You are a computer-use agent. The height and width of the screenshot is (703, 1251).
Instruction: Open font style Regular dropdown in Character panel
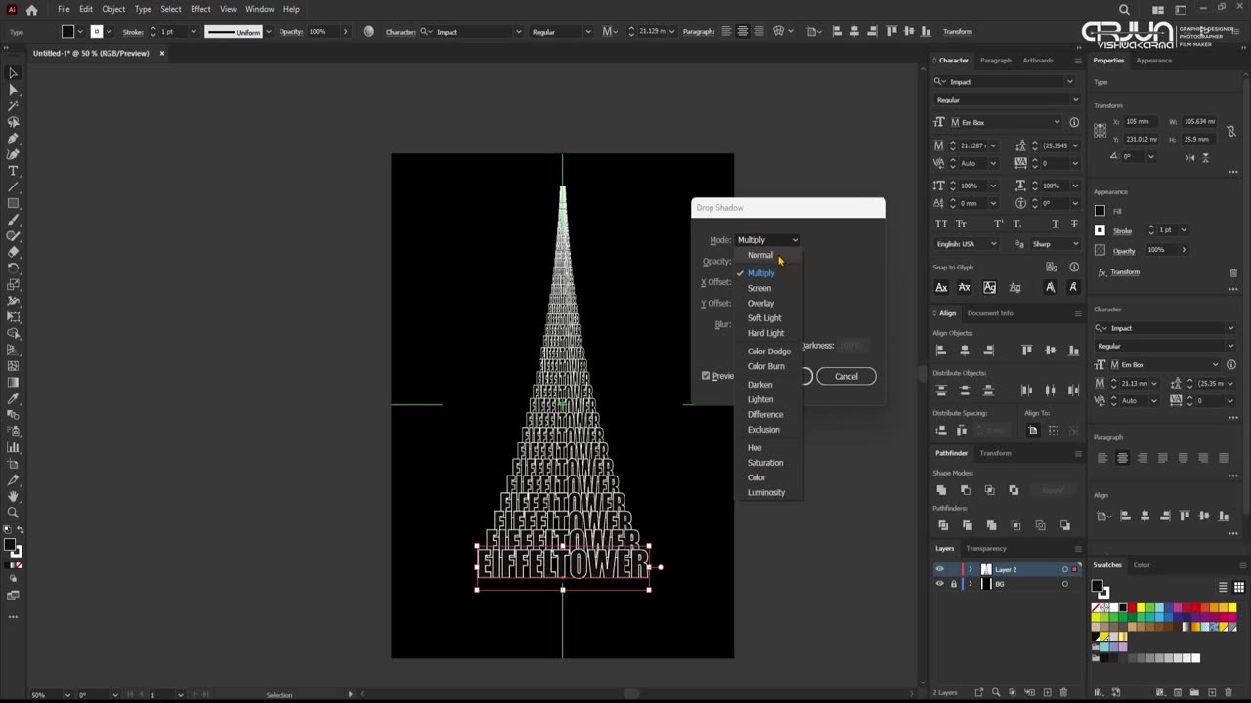point(1075,100)
